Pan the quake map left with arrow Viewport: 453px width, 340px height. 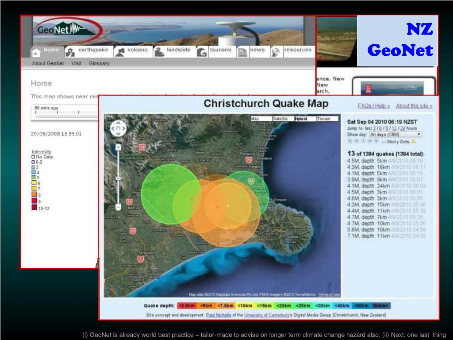pos(113,128)
